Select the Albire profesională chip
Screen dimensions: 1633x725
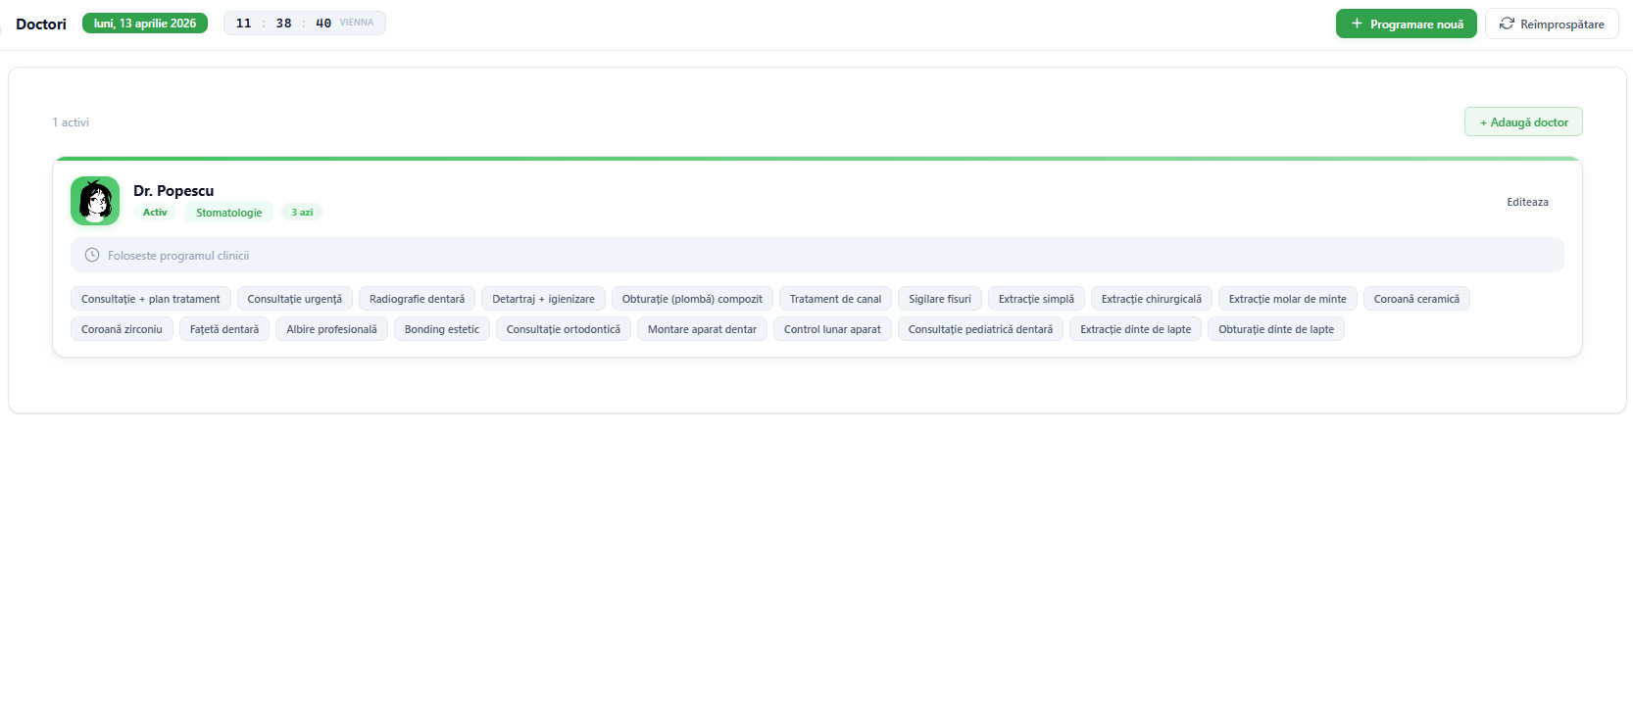pos(331,329)
